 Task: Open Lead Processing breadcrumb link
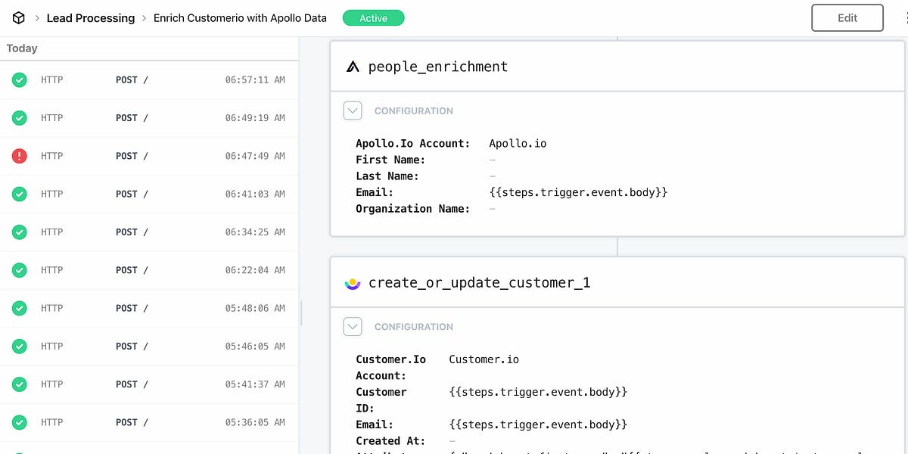pyautogui.click(x=91, y=17)
